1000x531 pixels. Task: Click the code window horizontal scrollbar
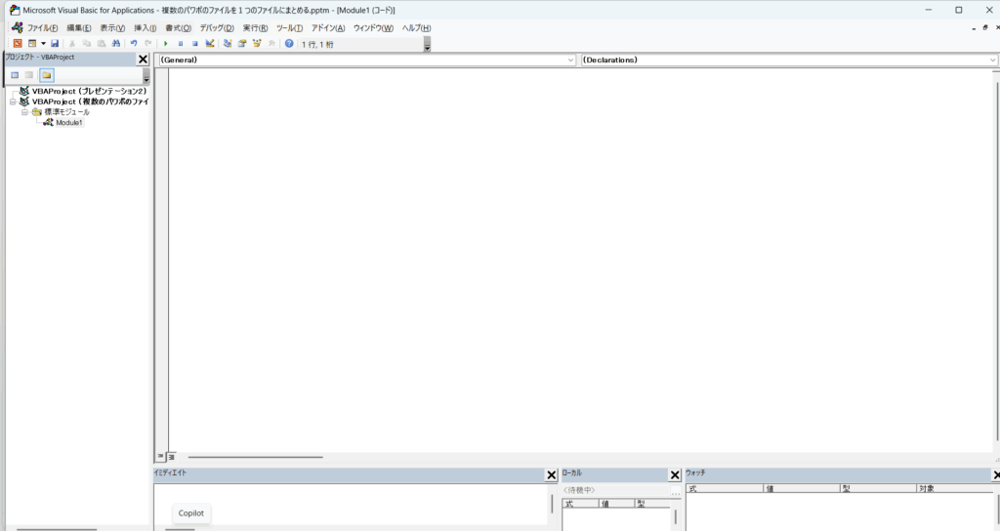[x=255, y=457]
